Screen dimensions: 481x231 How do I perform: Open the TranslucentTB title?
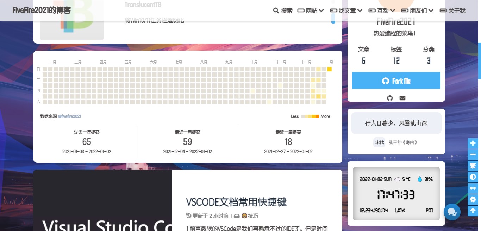(x=143, y=5)
